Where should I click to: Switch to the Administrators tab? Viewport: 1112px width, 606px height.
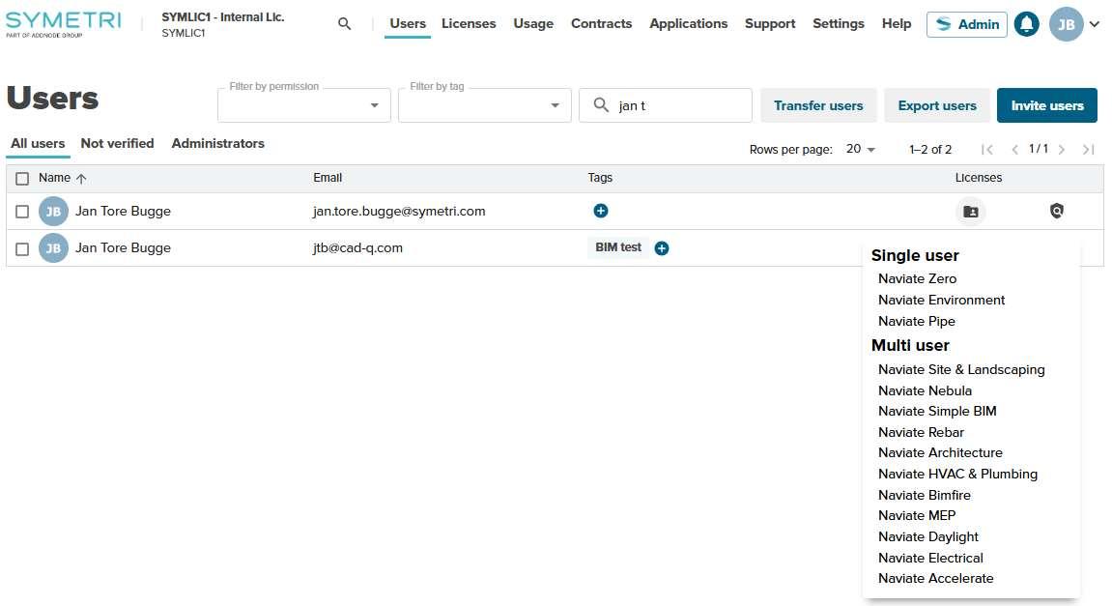point(217,143)
